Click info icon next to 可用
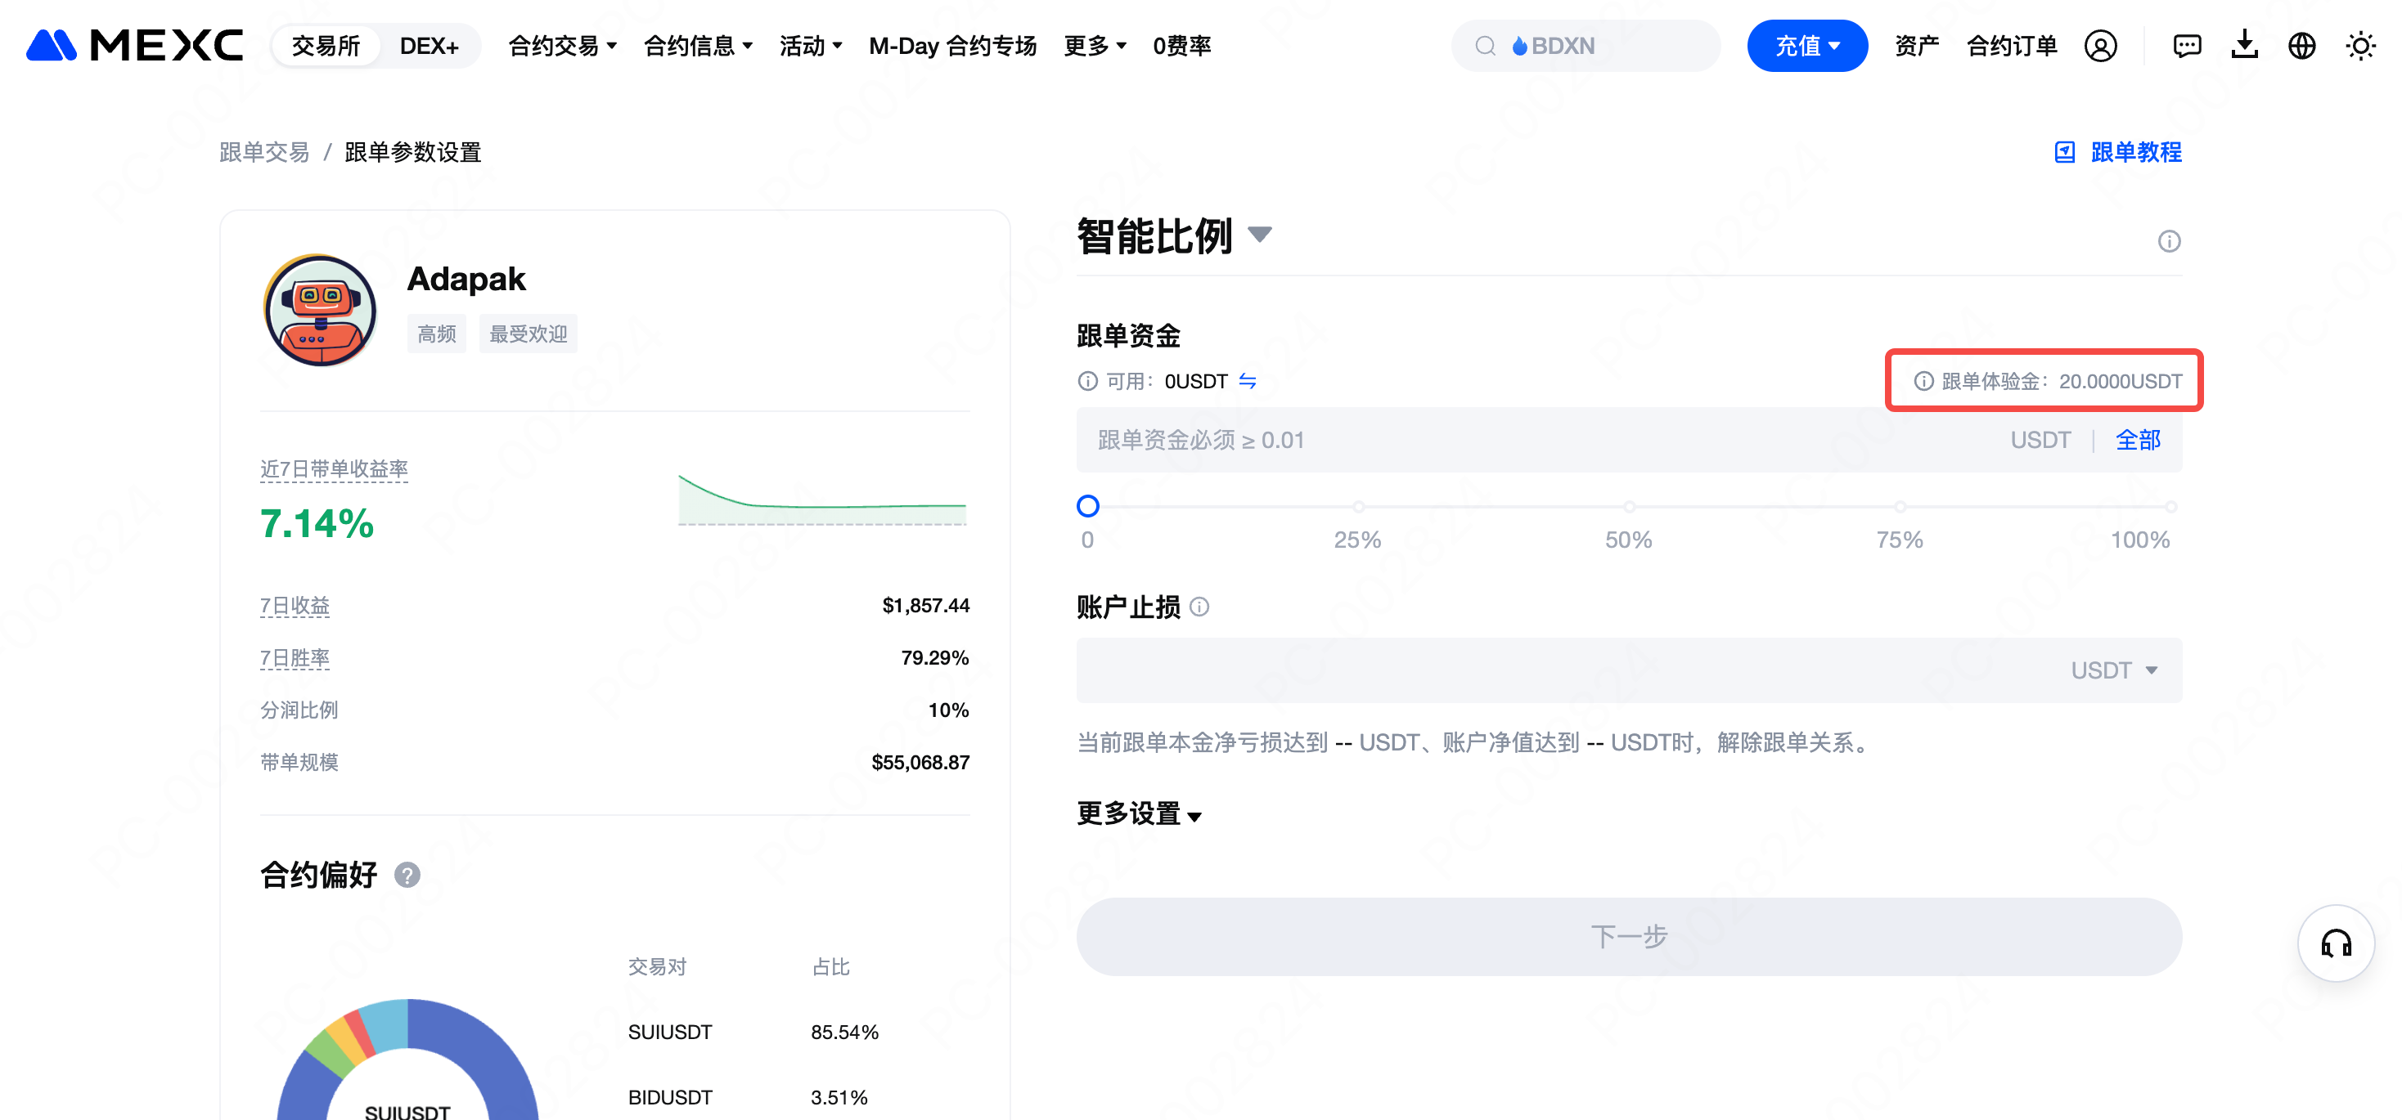 pyautogui.click(x=1087, y=381)
